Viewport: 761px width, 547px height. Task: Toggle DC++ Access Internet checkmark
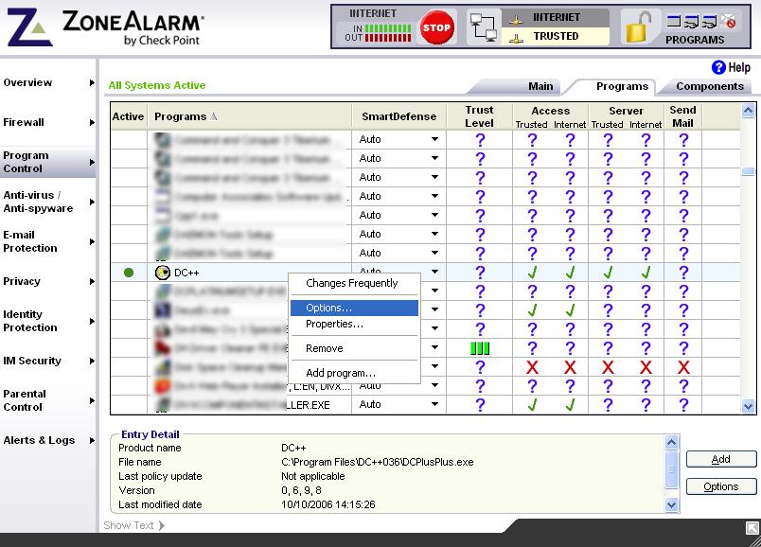click(x=570, y=273)
